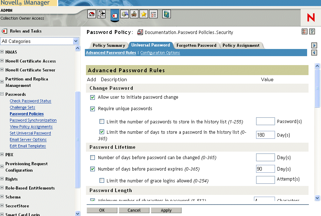Select the Universal Password tab

pos(151,45)
